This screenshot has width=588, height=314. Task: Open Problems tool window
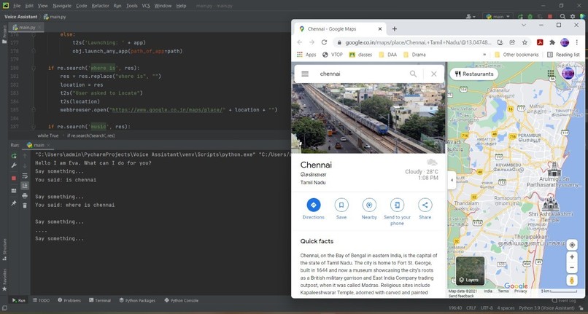[69, 300]
